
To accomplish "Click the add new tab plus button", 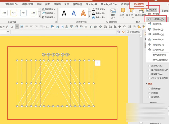I will pyautogui.click(x=8, y=32).
